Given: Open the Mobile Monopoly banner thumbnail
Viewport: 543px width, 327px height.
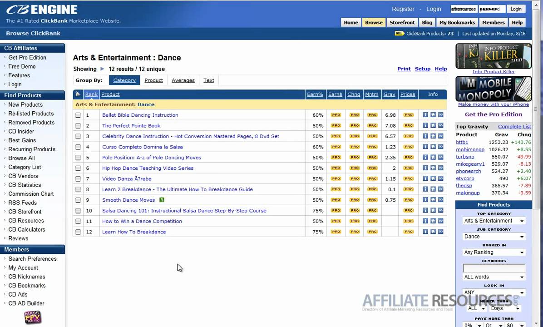Looking at the screenshot, I should pyautogui.click(x=494, y=89).
